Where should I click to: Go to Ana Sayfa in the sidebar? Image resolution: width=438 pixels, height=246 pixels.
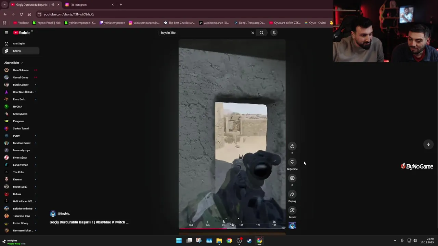[21, 44]
